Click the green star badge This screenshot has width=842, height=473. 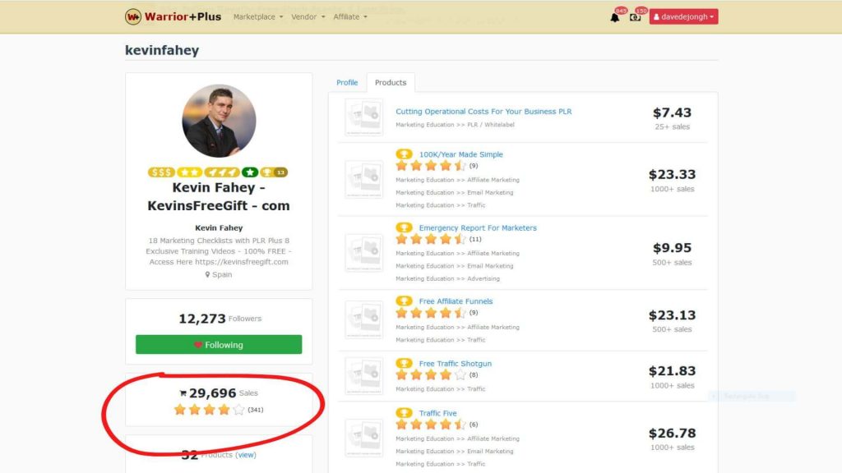[x=250, y=172]
